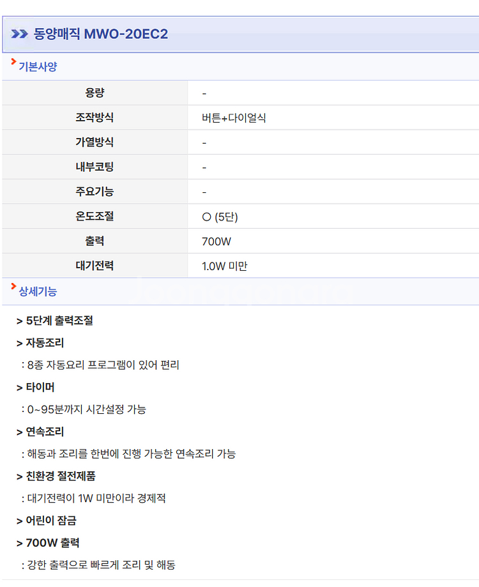
Task: Click the 온도조절 row label
Action: coord(95,216)
